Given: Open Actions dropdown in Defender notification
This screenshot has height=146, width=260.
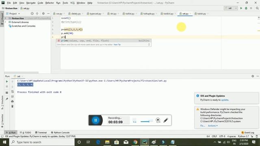Looking at the screenshot, I should (x=212, y=126).
